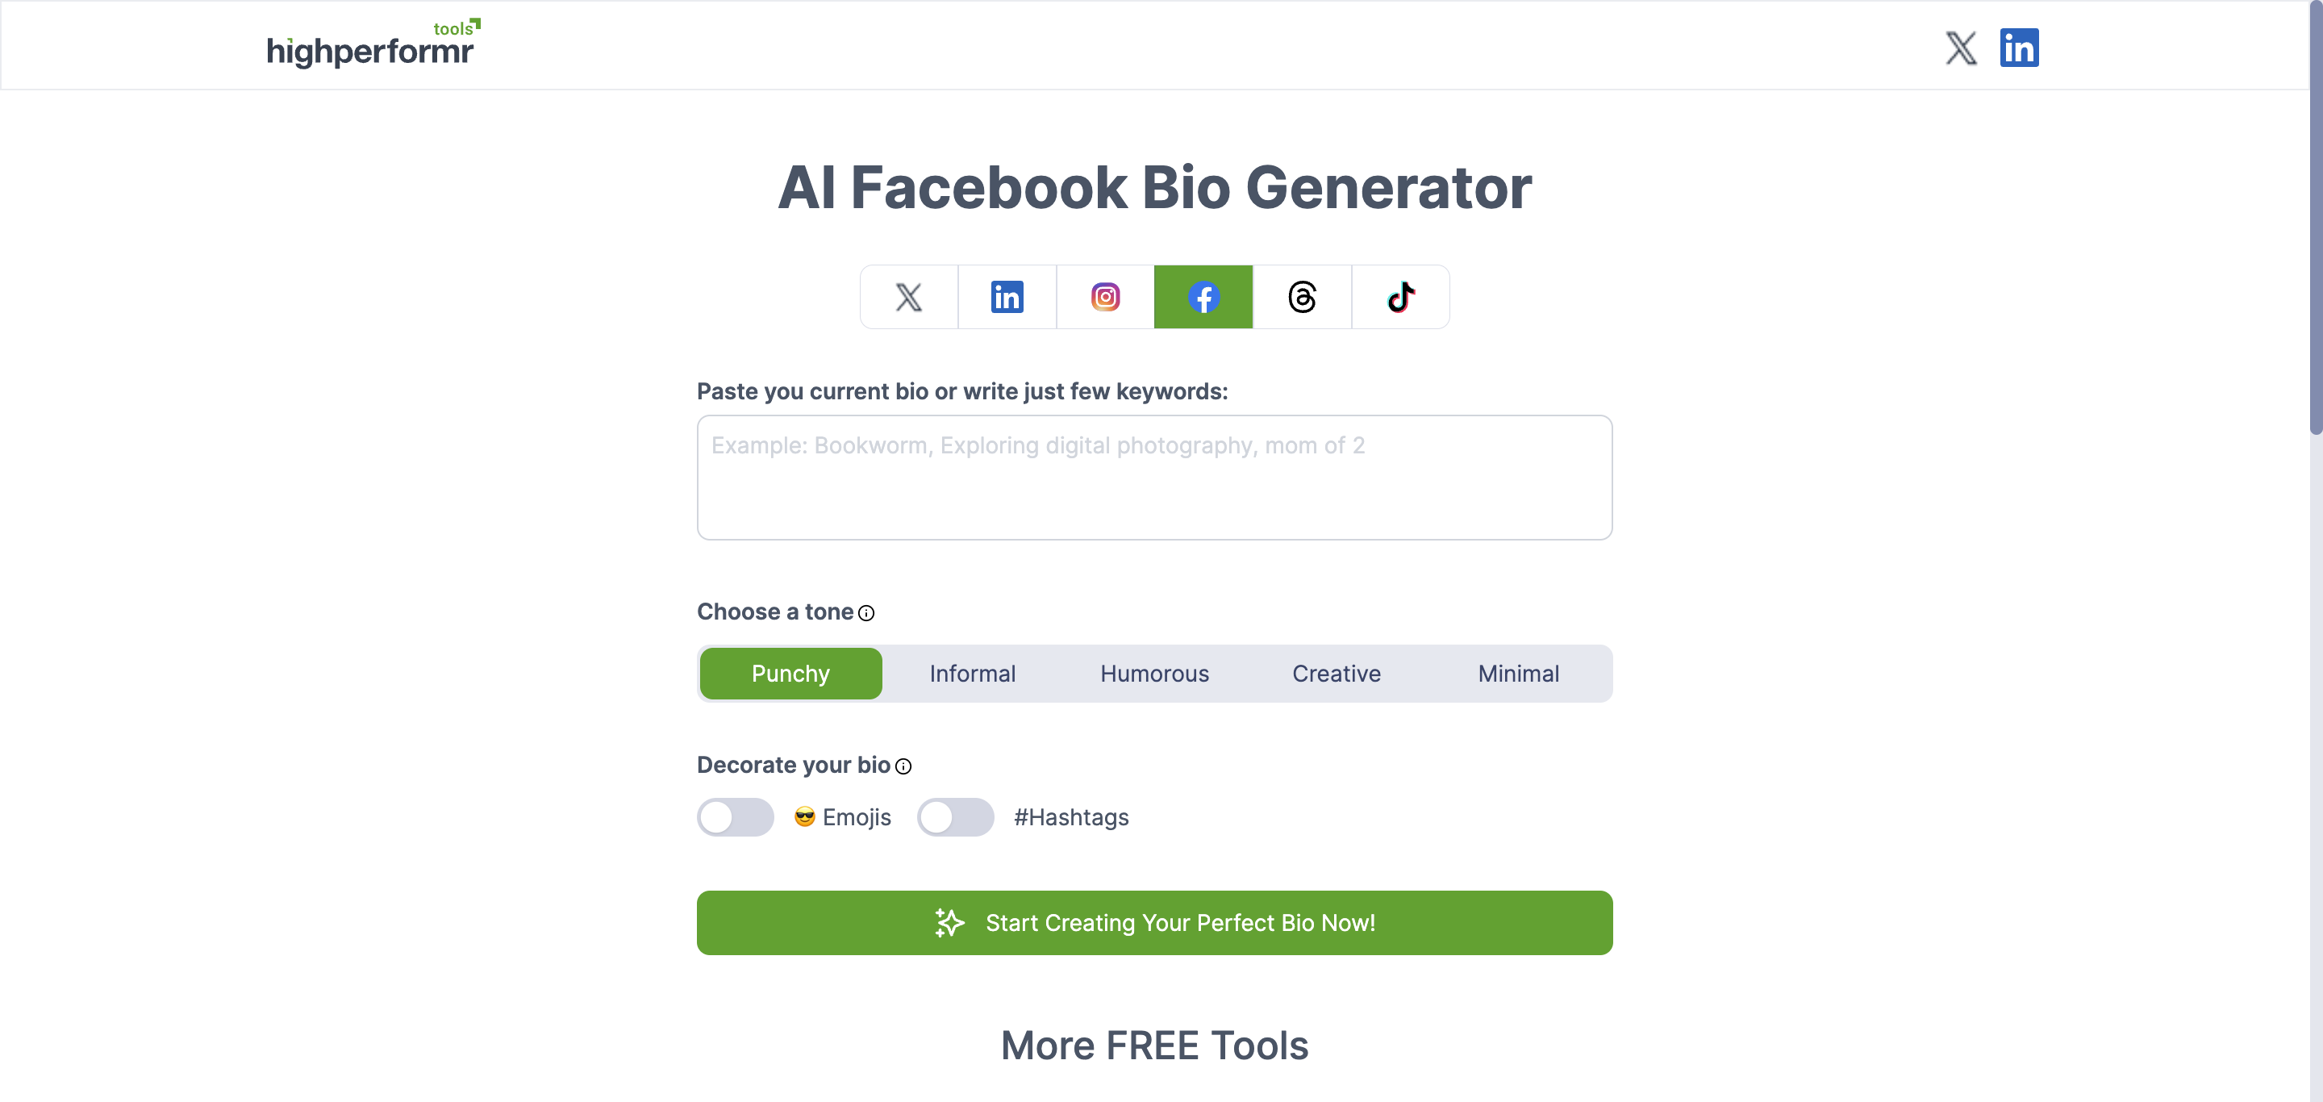Click the highlighted Facebook platform icon

(1203, 297)
